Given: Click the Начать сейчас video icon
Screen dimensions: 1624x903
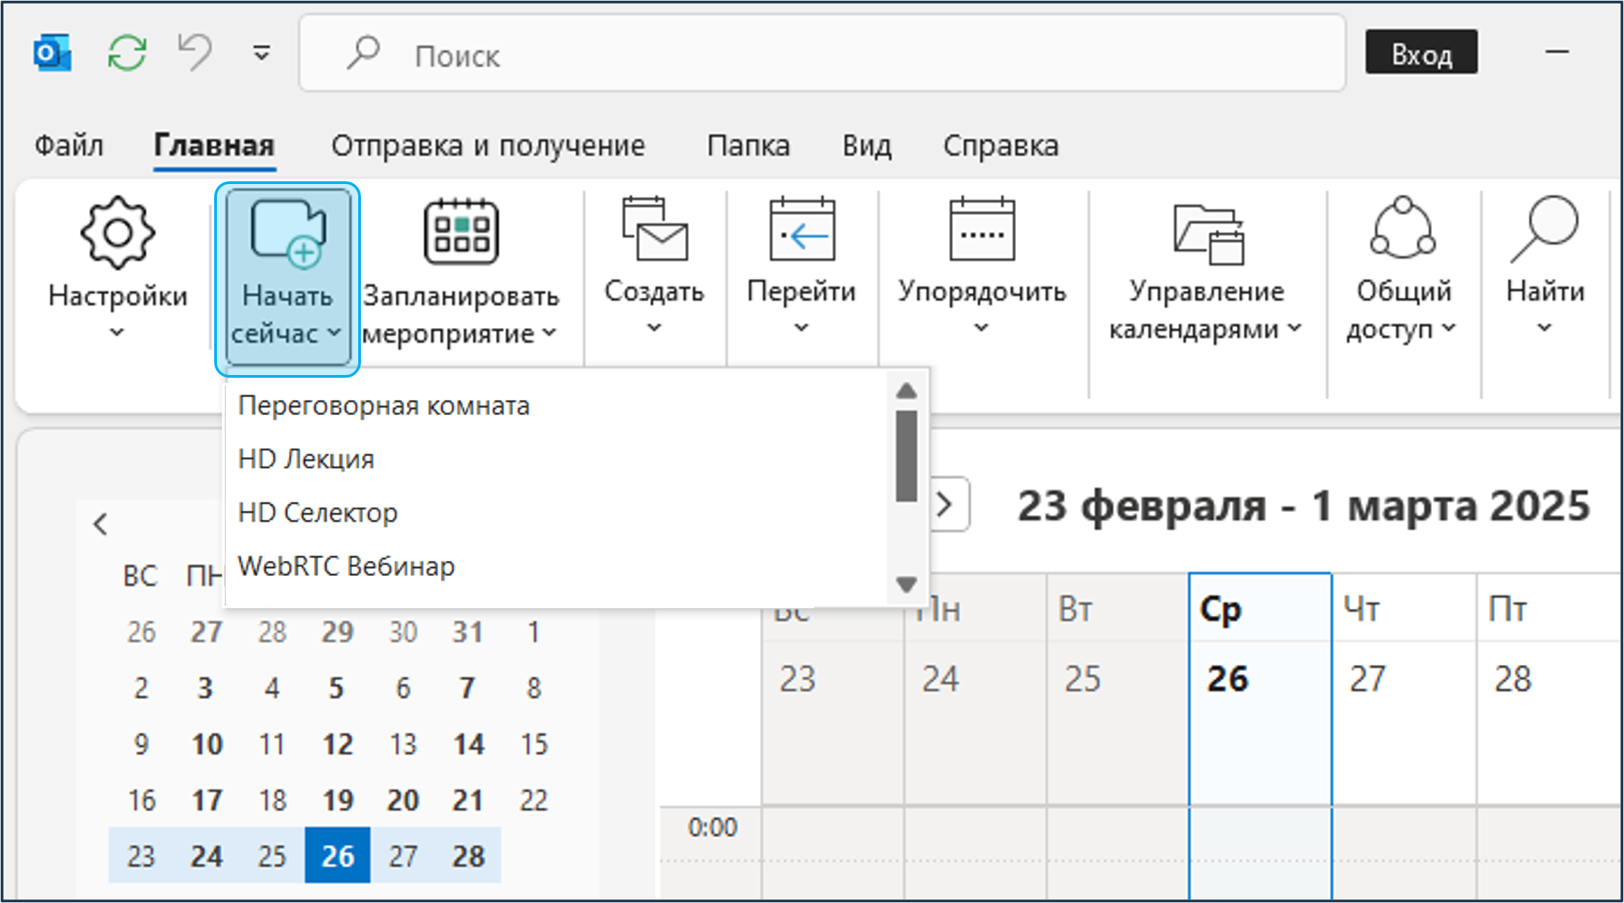Looking at the screenshot, I should coord(287,233).
